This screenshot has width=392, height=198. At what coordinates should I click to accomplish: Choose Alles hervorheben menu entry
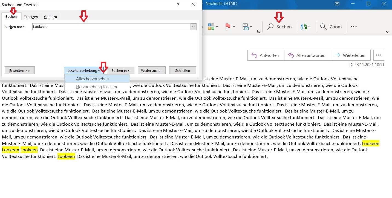pos(97,79)
